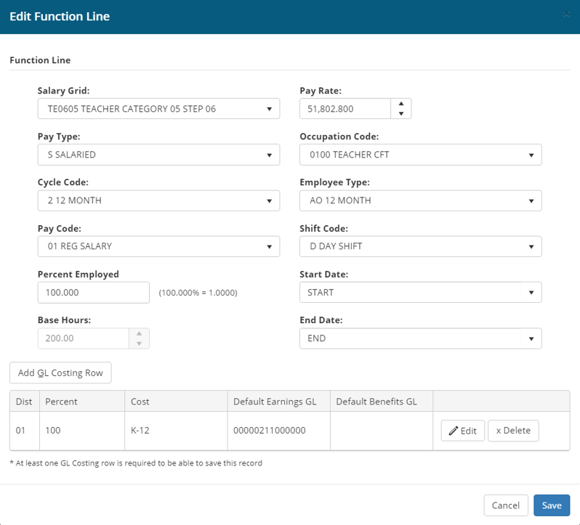Expand the Start Date dropdown

click(x=420, y=293)
